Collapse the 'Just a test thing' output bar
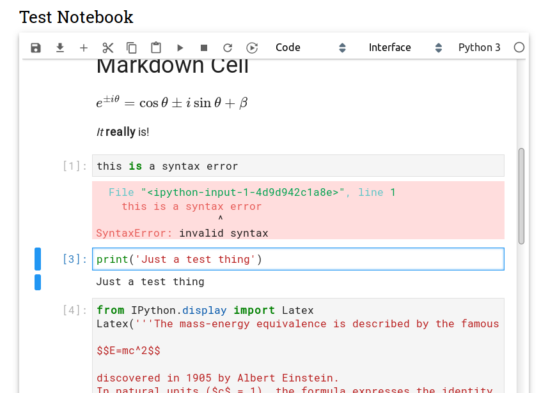Viewport: 548px width, 393px height. pos(38,283)
